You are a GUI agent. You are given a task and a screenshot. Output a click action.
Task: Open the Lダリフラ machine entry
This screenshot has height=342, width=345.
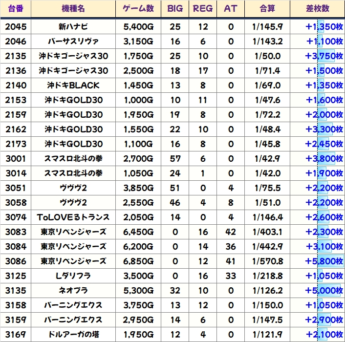click(x=73, y=276)
